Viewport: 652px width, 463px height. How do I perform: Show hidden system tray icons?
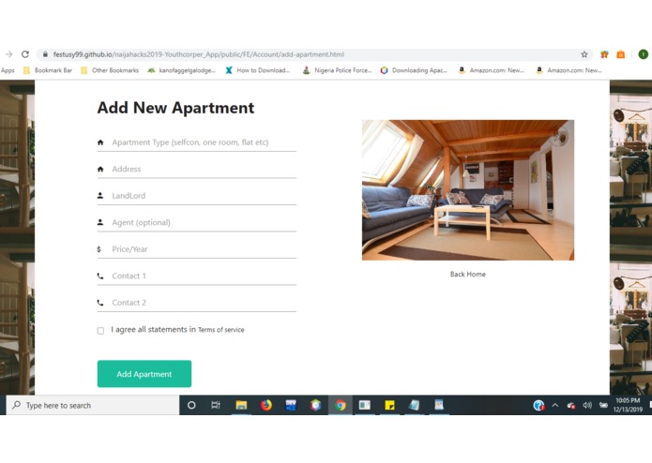click(555, 405)
